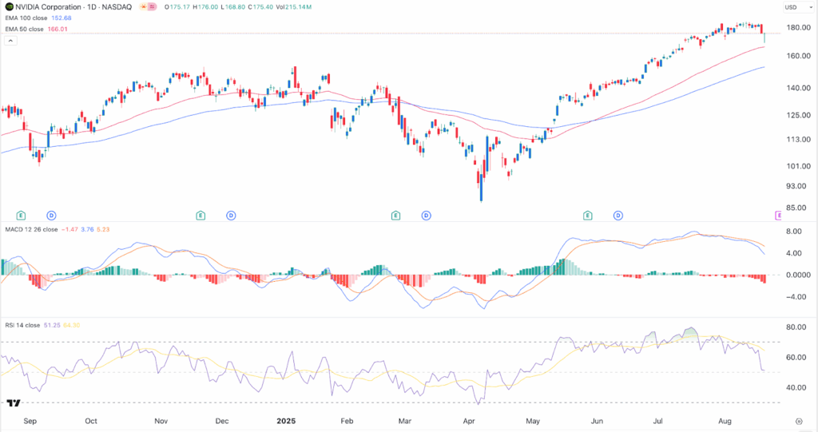This screenshot has height=432, width=818.
Task: Click the high price value 176.00
Action: (x=208, y=7)
